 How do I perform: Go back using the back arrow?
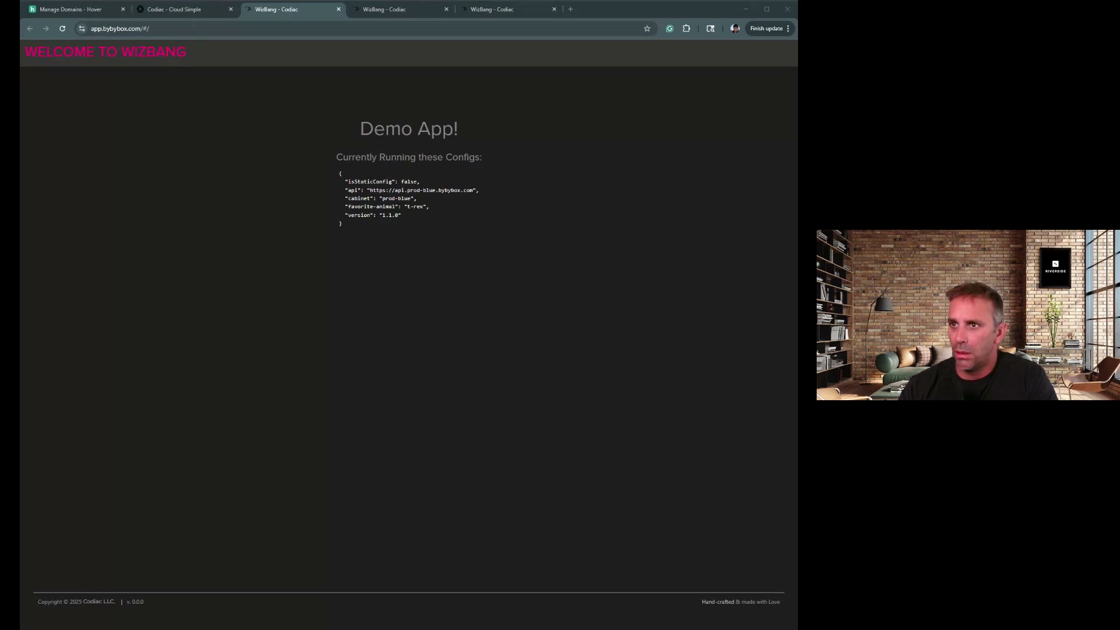coord(30,29)
